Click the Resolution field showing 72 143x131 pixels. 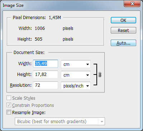(46, 85)
